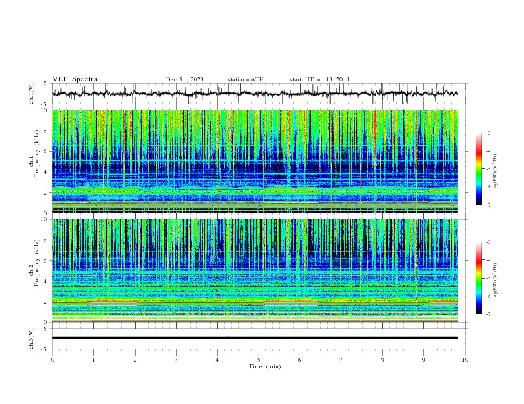Click the '2' kHz tick on the ch.2 axis
Image resolution: width=524 pixels, height=404 pixels.
tap(46, 302)
